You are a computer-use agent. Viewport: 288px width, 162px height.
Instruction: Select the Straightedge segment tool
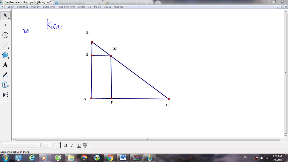pos(6,45)
